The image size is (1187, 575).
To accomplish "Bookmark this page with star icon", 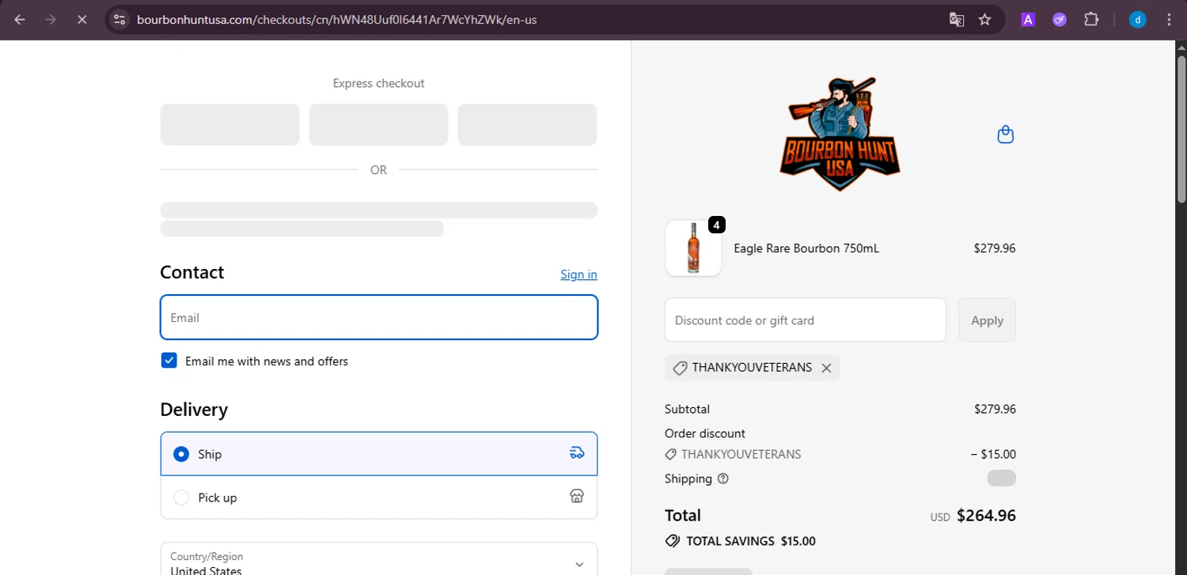I will pos(984,20).
